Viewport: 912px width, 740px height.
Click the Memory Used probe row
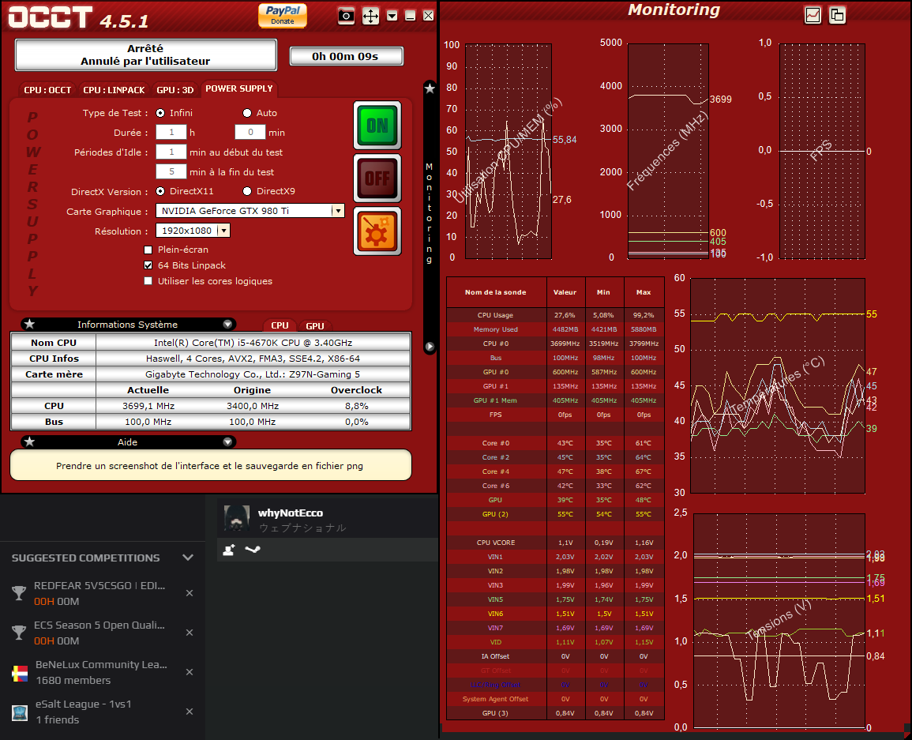coord(555,329)
